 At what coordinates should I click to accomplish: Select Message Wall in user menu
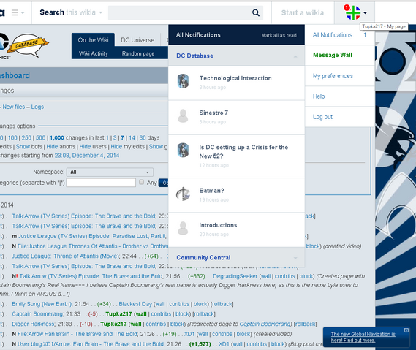[x=333, y=55]
